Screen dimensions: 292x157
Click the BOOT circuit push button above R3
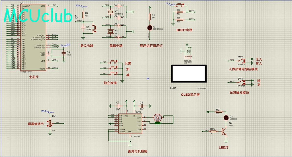click(180, 4)
